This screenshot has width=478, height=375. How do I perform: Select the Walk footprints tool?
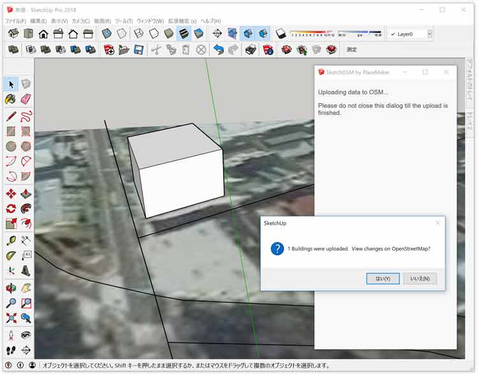(11, 349)
